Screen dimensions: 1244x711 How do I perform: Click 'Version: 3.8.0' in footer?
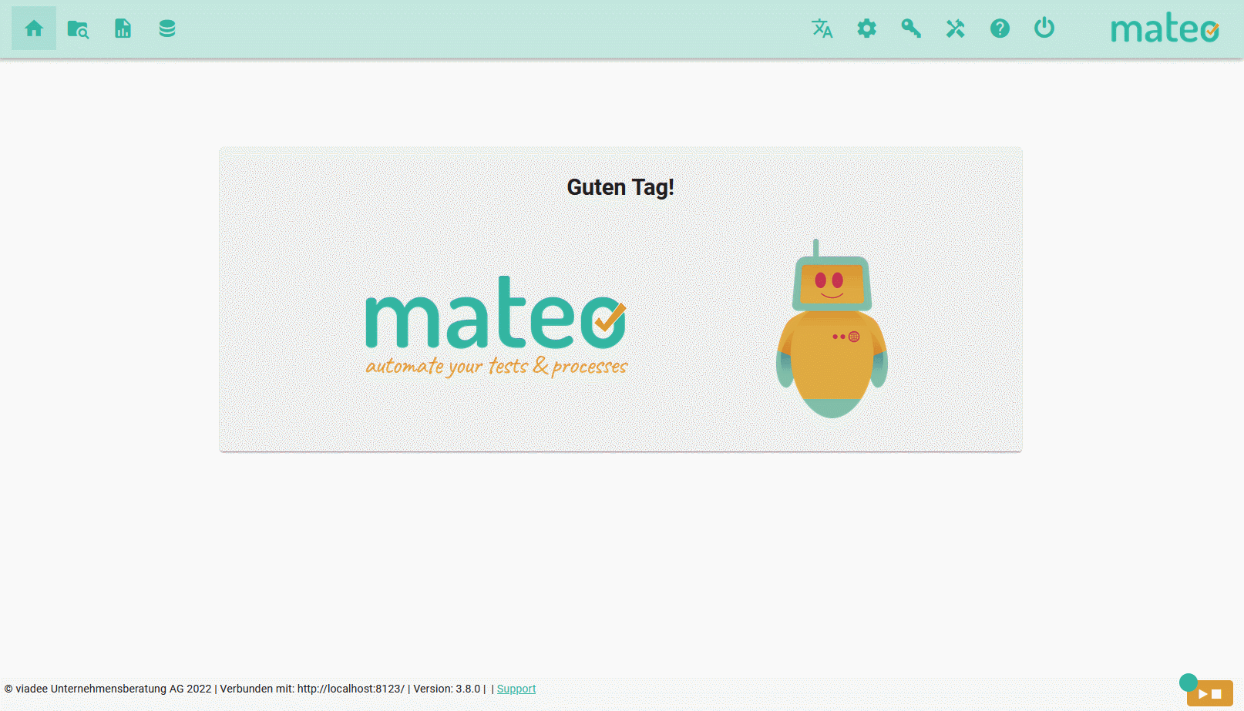446,689
